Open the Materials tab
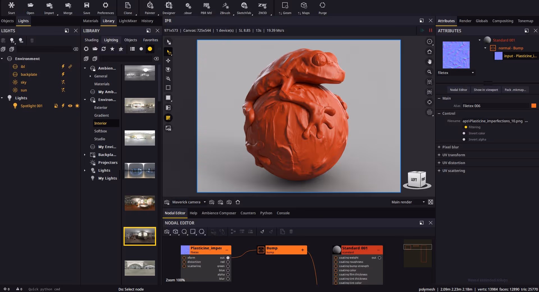Screen dimensions: 539x292 coord(91,21)
